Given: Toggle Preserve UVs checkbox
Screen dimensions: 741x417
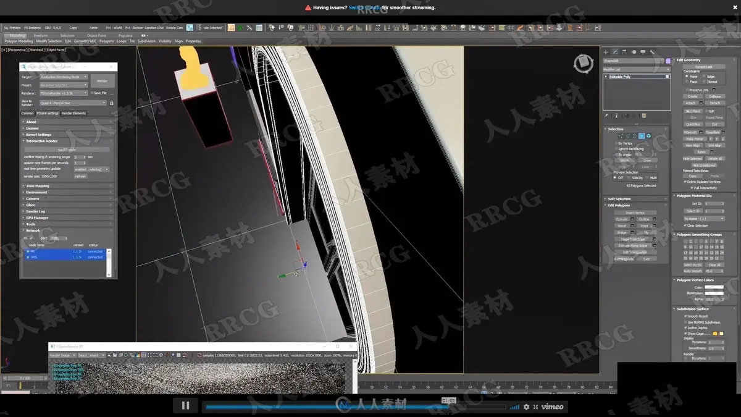Looking at the screenshot, I should (687, 90).
